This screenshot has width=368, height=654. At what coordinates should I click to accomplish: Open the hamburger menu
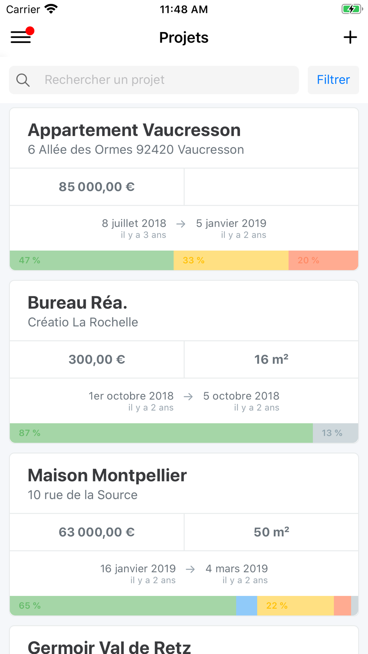[21, 37]
